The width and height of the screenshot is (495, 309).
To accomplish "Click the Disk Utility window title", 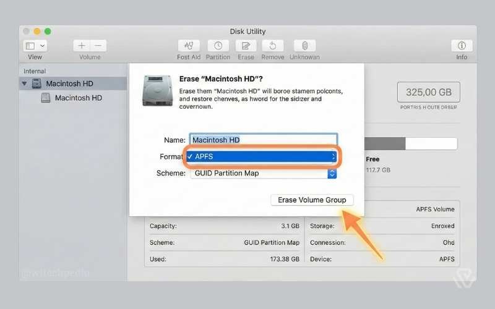I will [x=247, y=32].
